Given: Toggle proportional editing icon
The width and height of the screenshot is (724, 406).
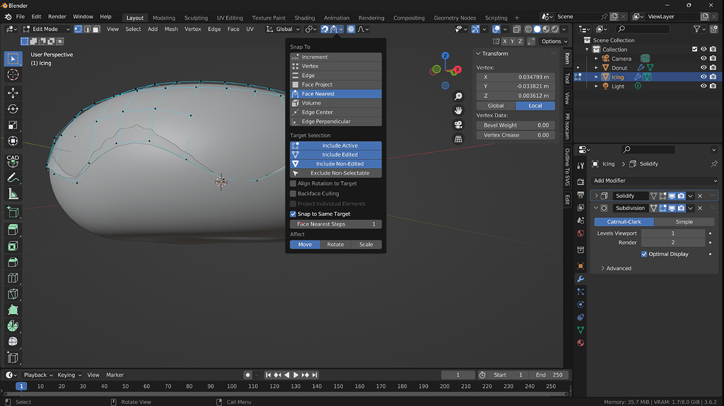Looking at the screenshot, I should [x=351, y=29].
